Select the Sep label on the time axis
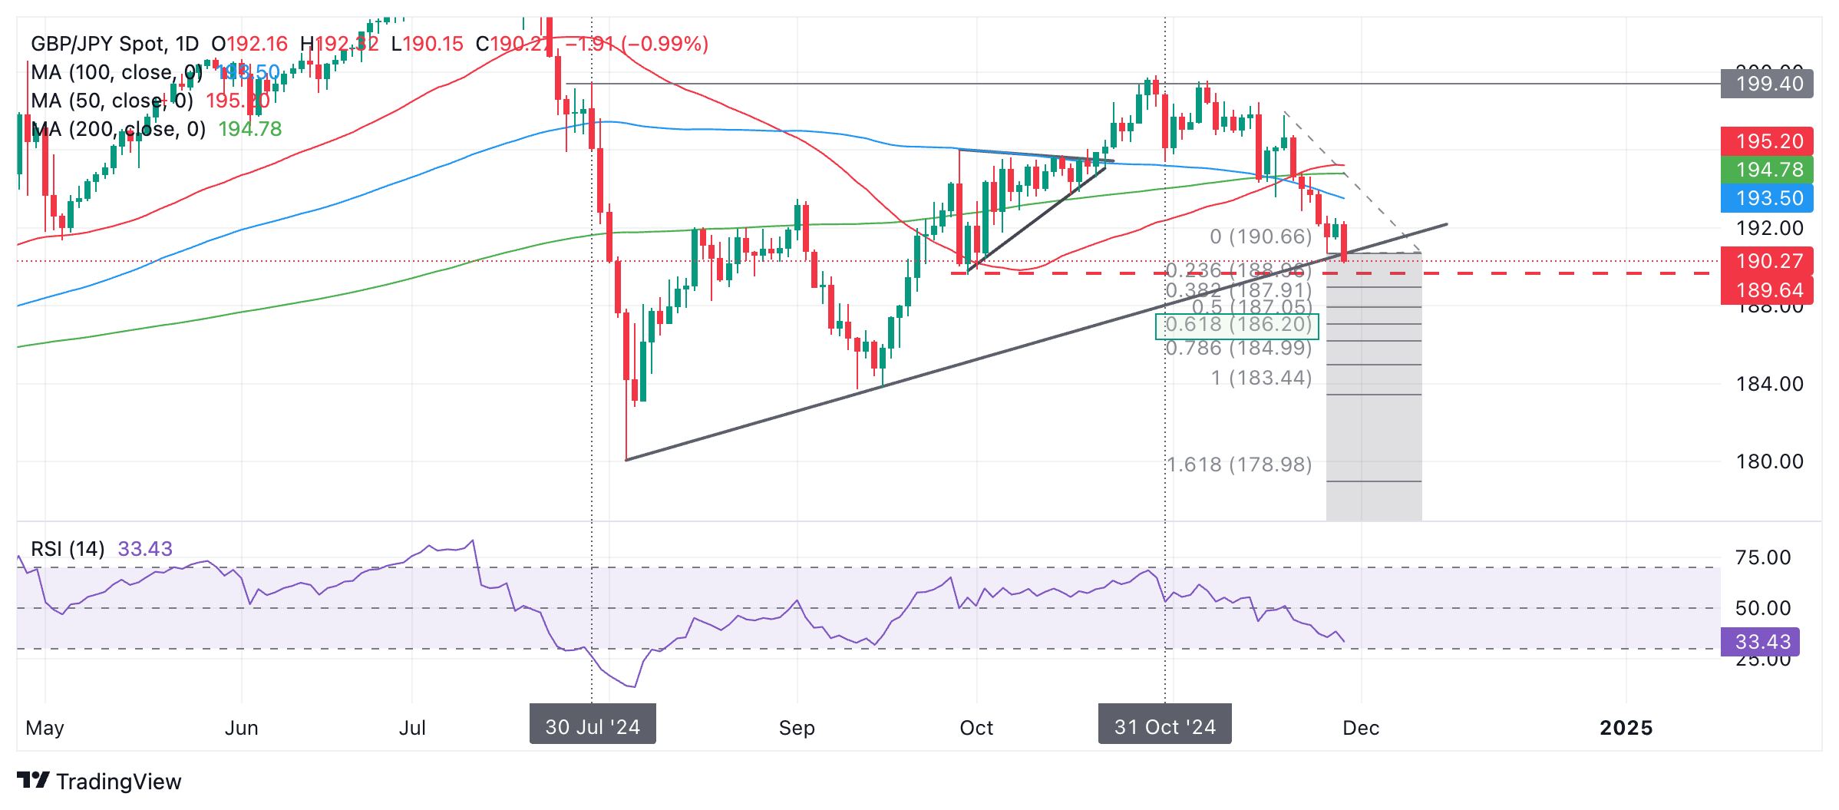The width and height of the screenshot is (1839, 810). coord(797,728)
